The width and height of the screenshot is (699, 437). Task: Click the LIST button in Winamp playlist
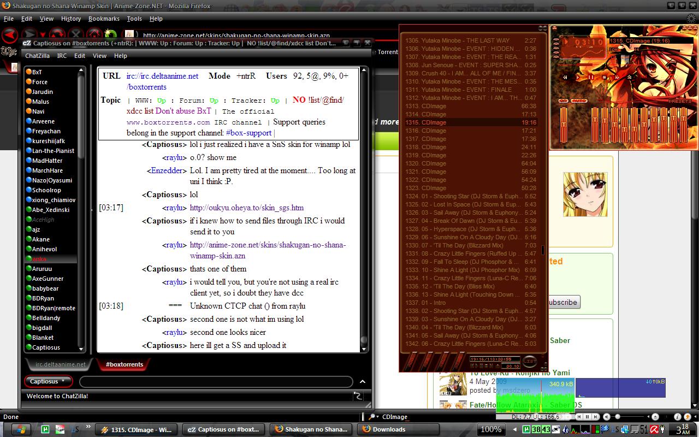[x=530, y=361]
